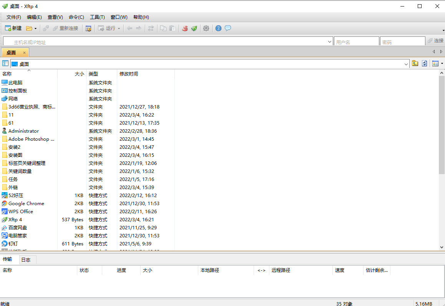
Task: Close the 桌面 tab
Action: coord(25,53)
